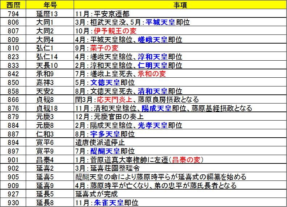Select the year cell 794
Image resolution: width=287 pixels, height=207 pixels.
(13, 14)
